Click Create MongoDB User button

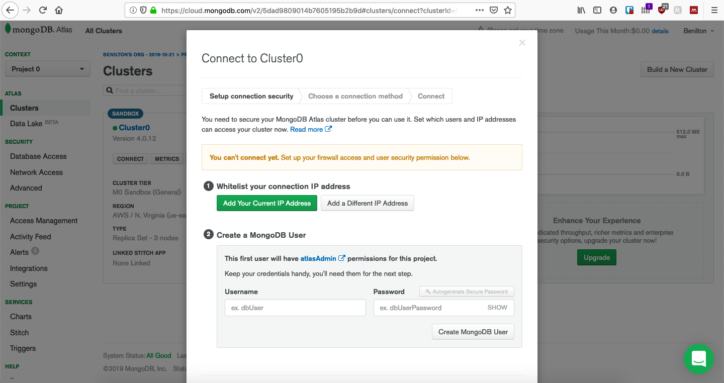[473, 332]
